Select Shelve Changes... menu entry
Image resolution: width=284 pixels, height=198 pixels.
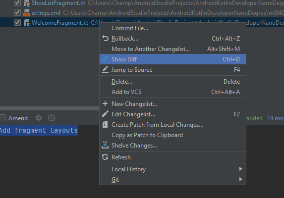(x=172, y=146)
